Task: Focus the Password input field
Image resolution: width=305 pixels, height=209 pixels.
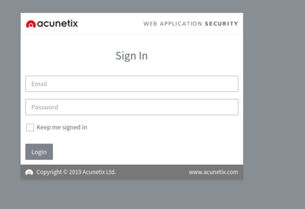Action: (x=132, y=107)
